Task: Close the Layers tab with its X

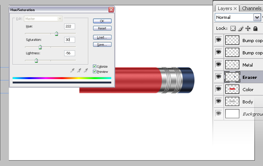Action: 235,8
